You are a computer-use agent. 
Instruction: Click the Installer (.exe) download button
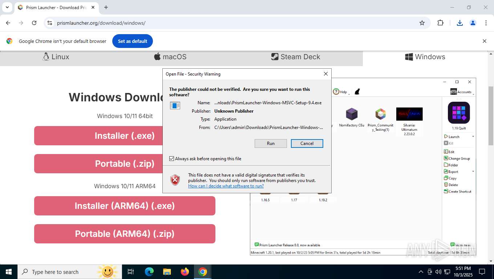click(125, 136)
